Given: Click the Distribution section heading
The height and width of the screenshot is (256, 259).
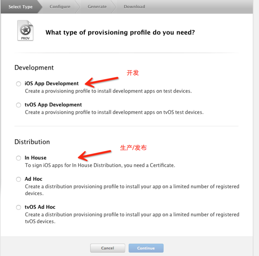Looking at the screenshot, I should pos(32,142).
